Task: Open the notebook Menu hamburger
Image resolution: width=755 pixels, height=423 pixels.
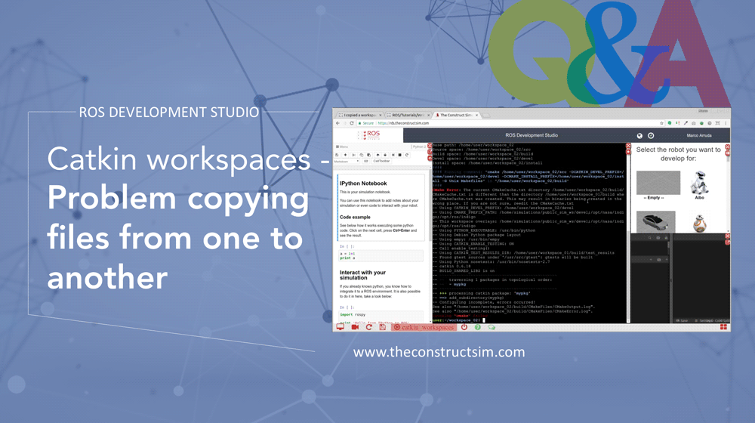Action: [342, 147]
